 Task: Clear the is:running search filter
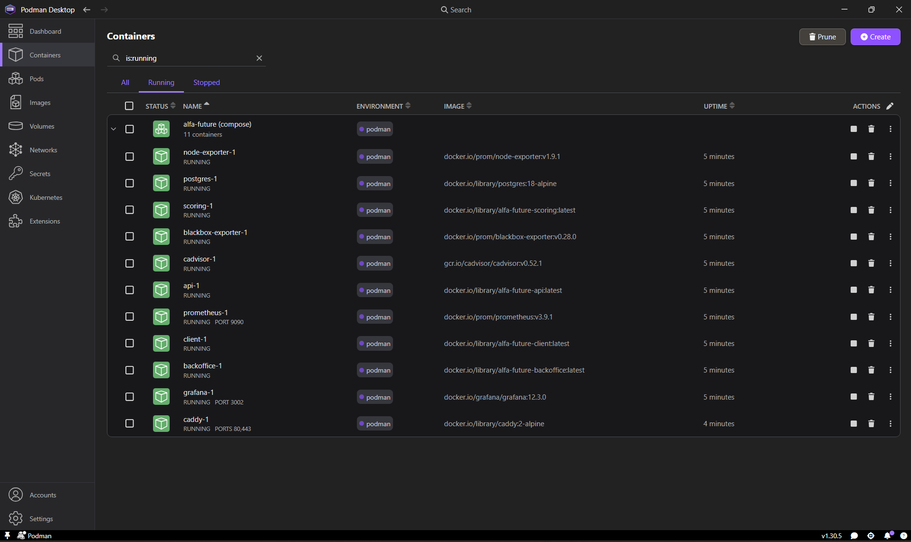[x=259, y=58]
